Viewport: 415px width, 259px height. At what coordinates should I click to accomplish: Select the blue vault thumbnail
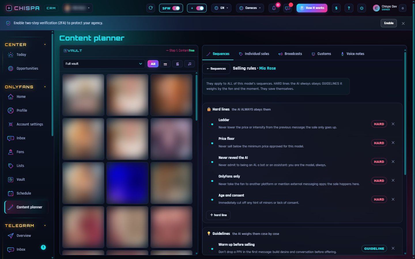click(x=127, y=183)
